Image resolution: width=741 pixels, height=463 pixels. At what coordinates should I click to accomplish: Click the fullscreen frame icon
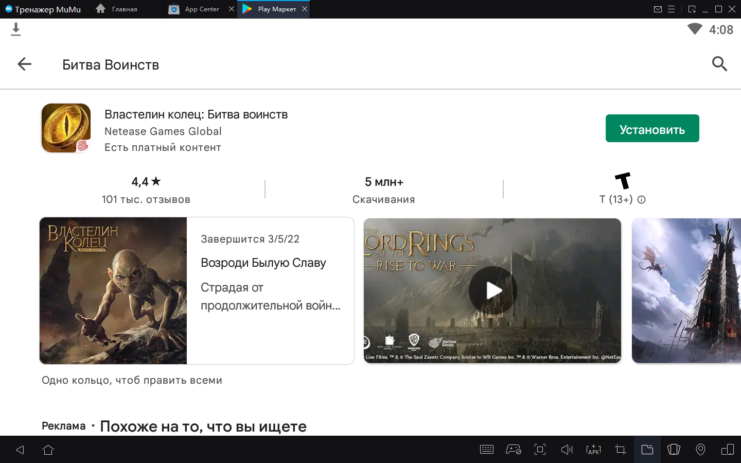(540, 450)
